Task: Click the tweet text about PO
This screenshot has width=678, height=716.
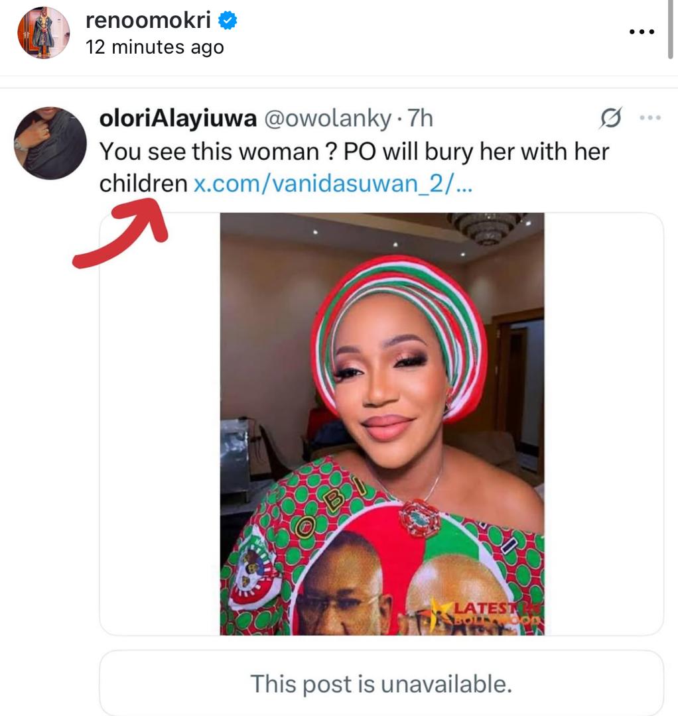Action: tap(354, 152)
